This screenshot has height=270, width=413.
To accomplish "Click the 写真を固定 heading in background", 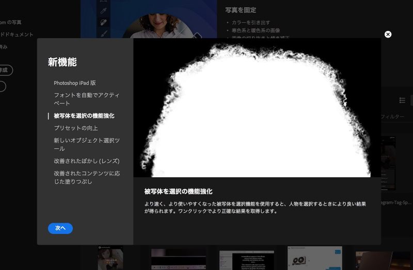I will [x=241, y=10].
